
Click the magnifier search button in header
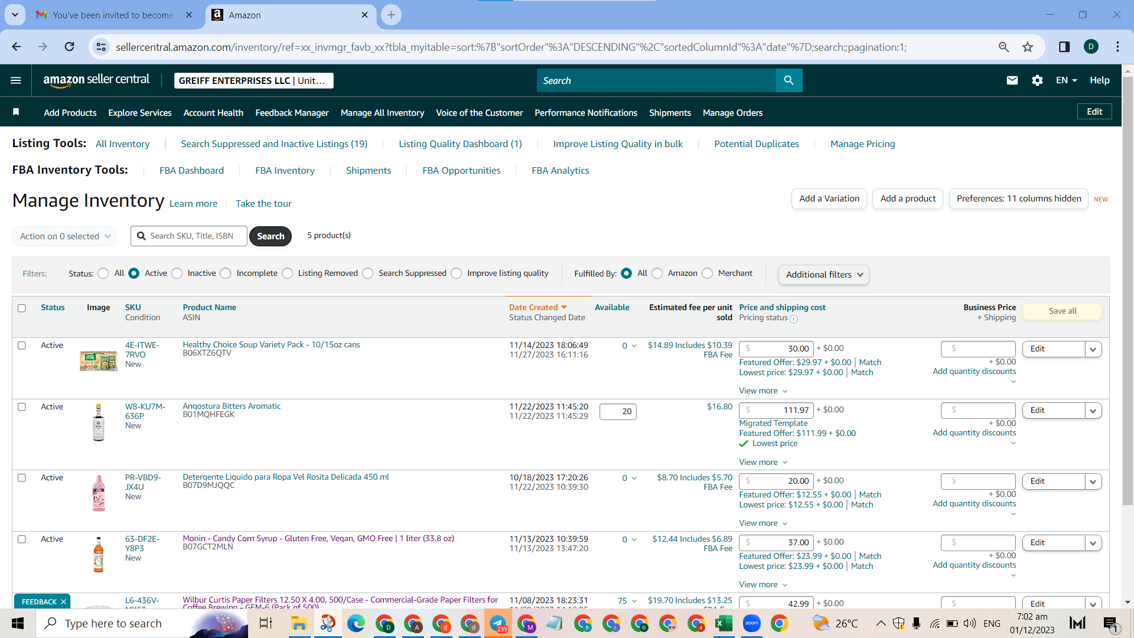789,80
